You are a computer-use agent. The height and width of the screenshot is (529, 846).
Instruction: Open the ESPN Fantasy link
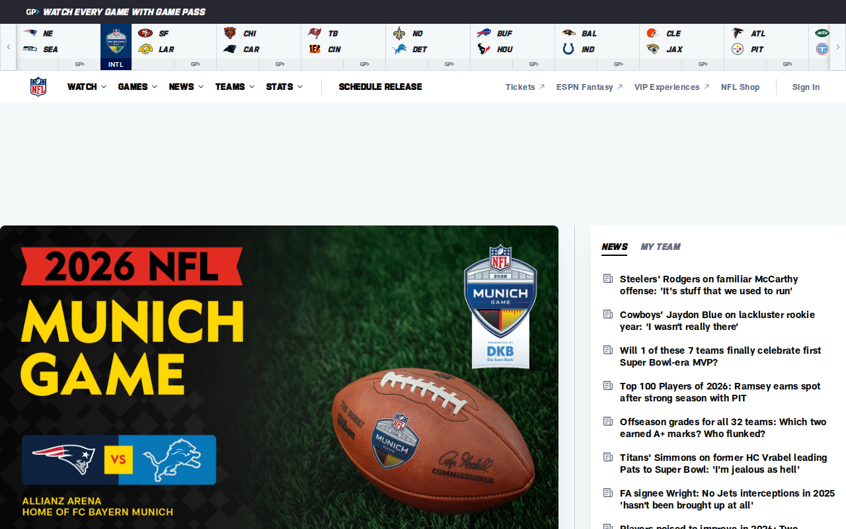click(590, 87)
